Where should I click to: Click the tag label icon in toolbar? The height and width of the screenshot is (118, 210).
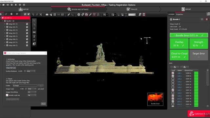pyautogui.click(x=83, y=14)
